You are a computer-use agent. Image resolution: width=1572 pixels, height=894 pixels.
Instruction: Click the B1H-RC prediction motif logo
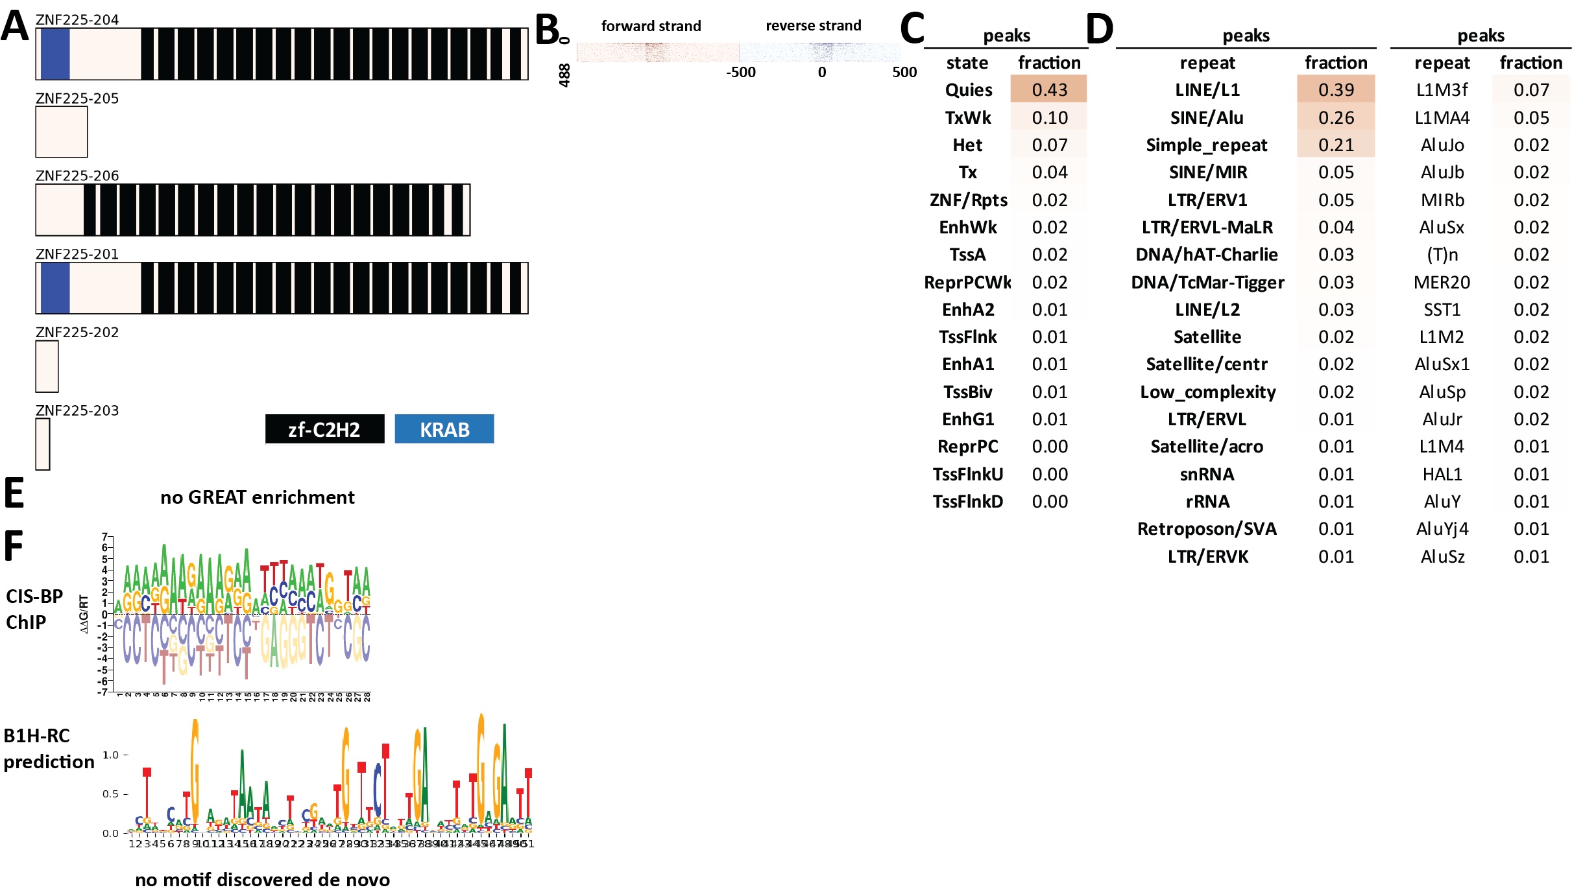(330, 778)
